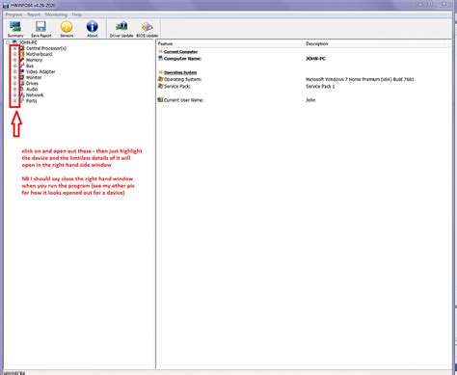Click the Feature column header
Image resolution: width=457 pixels, height=375 pixels.
(x=229, y=43)
